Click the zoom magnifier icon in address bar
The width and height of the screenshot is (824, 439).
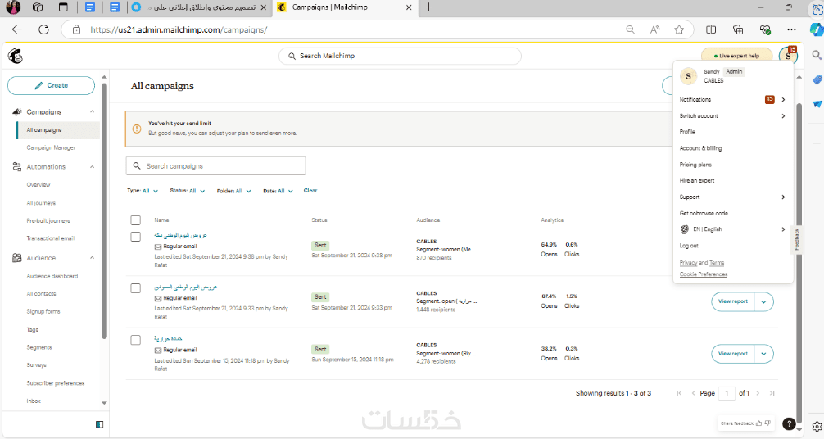630,30
